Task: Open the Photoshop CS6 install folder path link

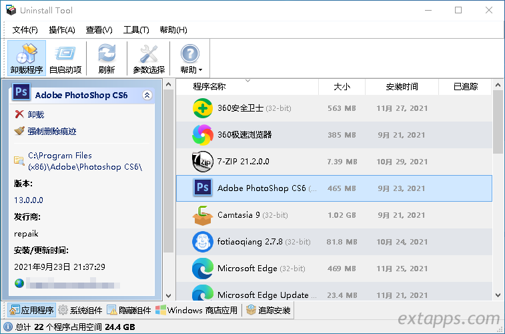Action: coord(85,161)
